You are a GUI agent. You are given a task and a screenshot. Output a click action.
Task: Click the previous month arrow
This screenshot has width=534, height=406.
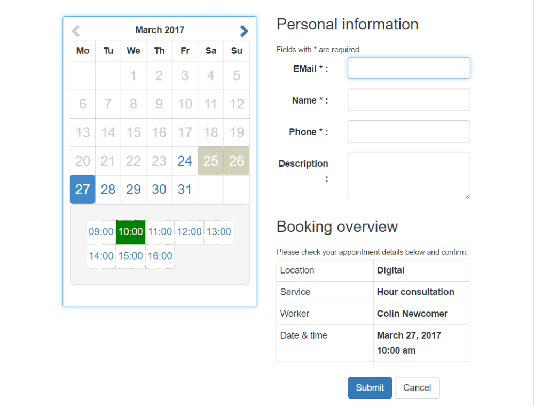click(75, 30)
